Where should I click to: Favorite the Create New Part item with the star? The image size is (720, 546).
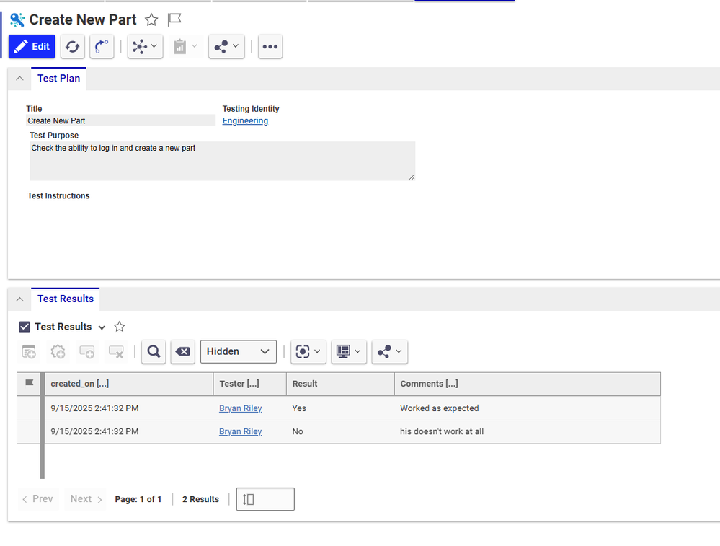coord(151,20)
